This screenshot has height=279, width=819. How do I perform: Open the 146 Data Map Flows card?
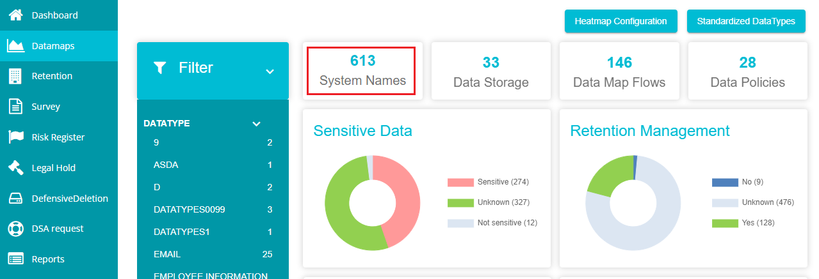click(x=619, y=71)
